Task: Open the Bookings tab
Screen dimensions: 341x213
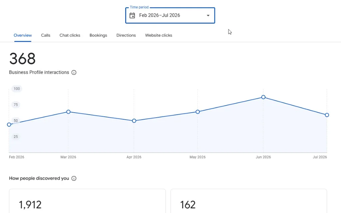Action: pyautogui.click(x=98, y=35)
